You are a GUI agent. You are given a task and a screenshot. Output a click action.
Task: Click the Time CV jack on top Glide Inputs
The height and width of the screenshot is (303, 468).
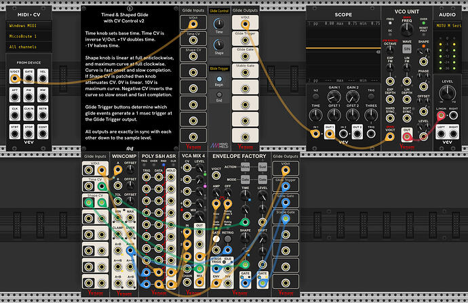click(193, 40)
